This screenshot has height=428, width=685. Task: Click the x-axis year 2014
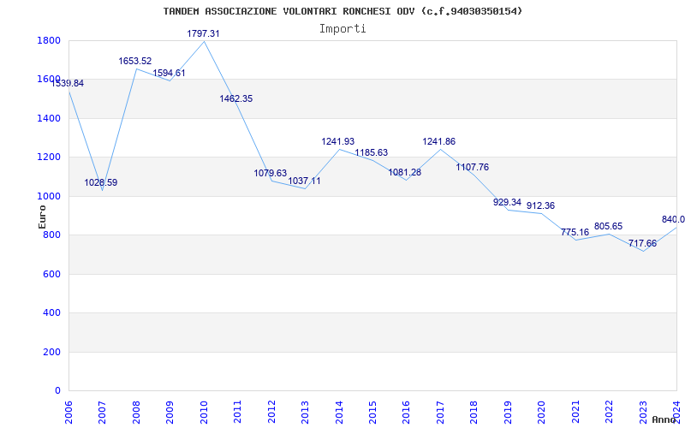(x=338, y=413)
